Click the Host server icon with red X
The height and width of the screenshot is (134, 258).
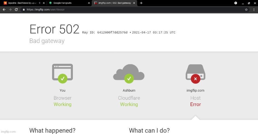195,73
